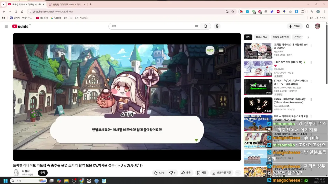The width and height of the screenshot is (328, 184).
Task: Reload the page in Chrome
Action: pos(16,11)
